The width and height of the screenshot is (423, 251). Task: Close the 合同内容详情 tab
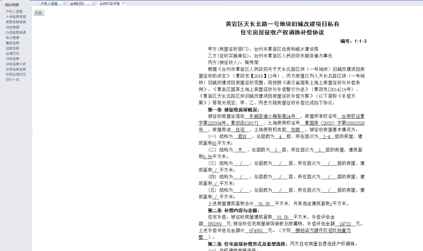[123, 3]
